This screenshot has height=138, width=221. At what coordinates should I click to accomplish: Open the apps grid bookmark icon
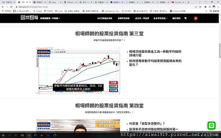(3, 11)
